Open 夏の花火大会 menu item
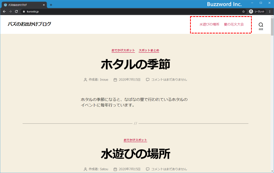Viewport: 274px width, 173px height. [x=234, y=24]
